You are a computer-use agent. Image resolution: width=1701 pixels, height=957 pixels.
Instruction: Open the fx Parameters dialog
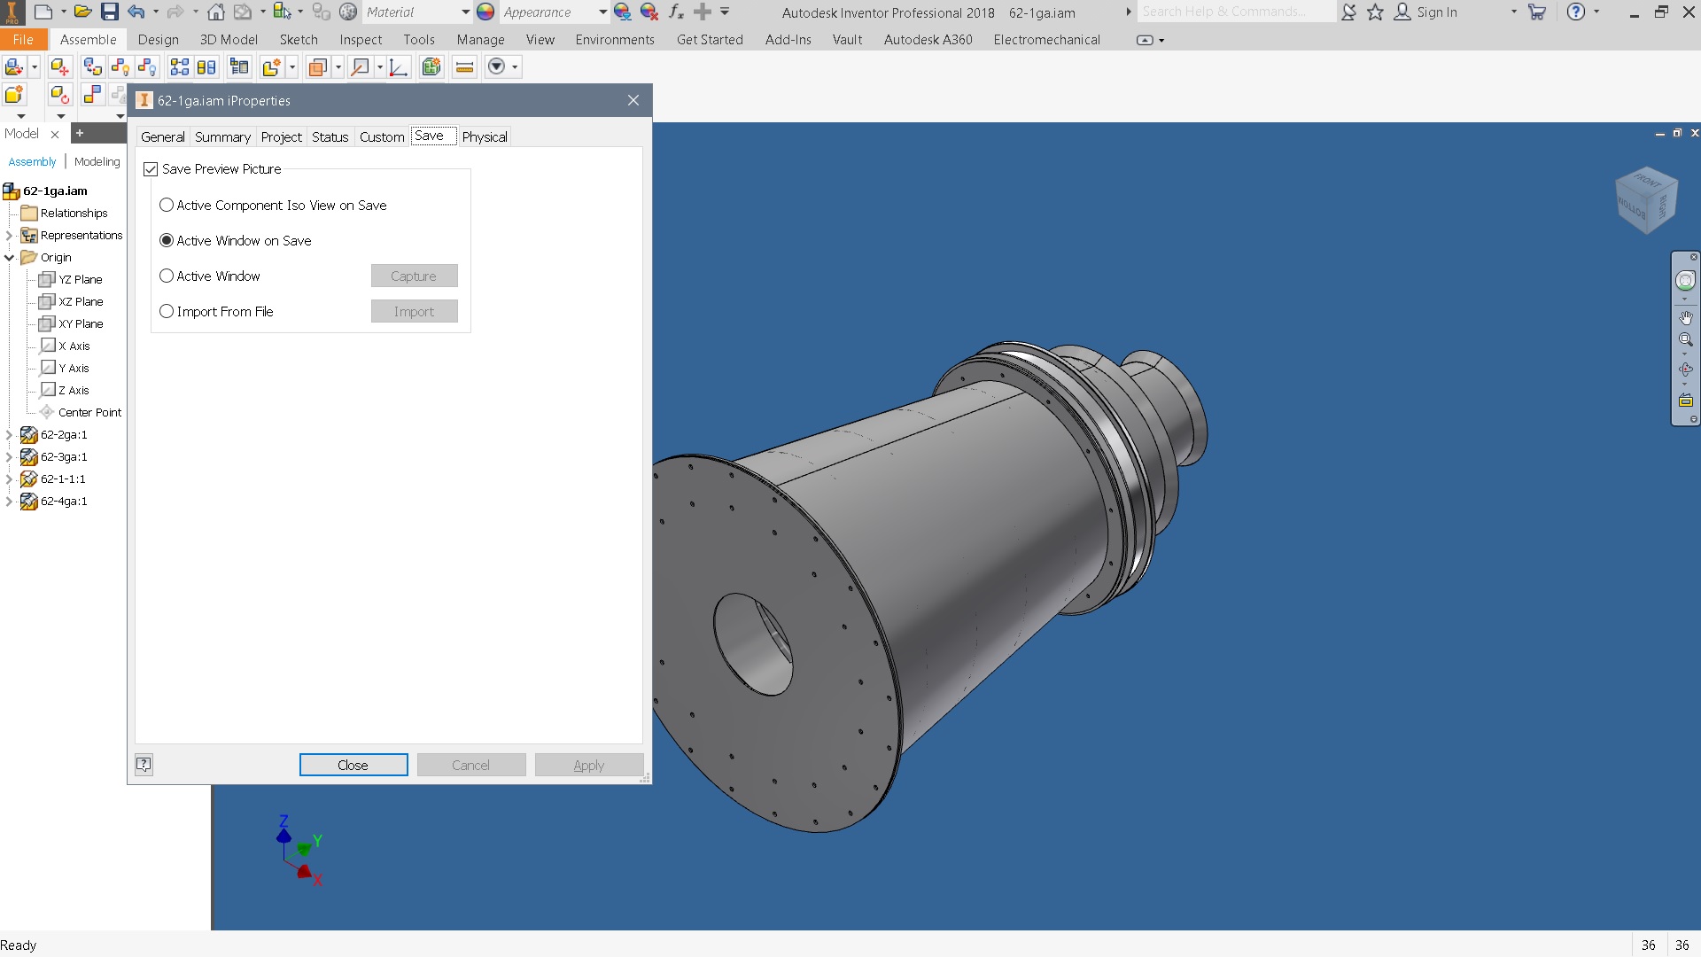(x=675, y=12)
